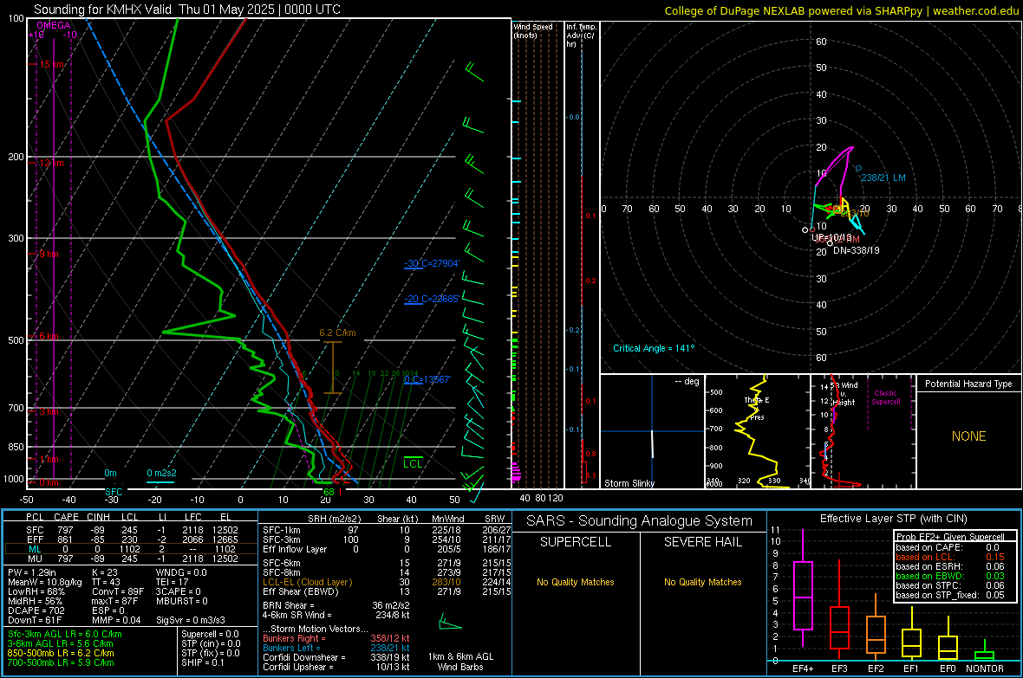Viewport: 1023px width, 678px height.
Task: Click the 700-500mb LR = 5.9 C/km line
Action: pos(61,662)
